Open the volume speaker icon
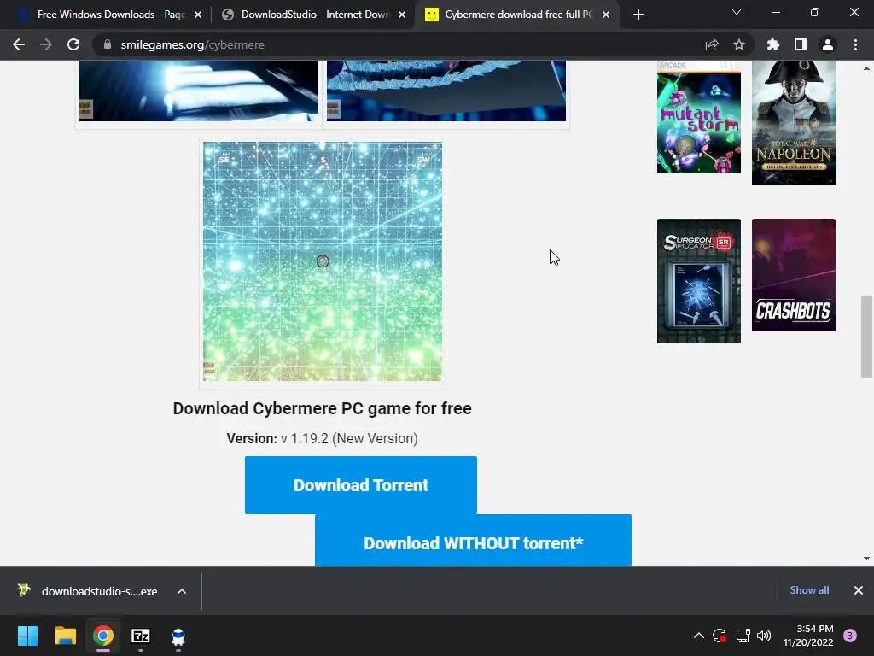The image size is (874, 656). tap(764, 635)
